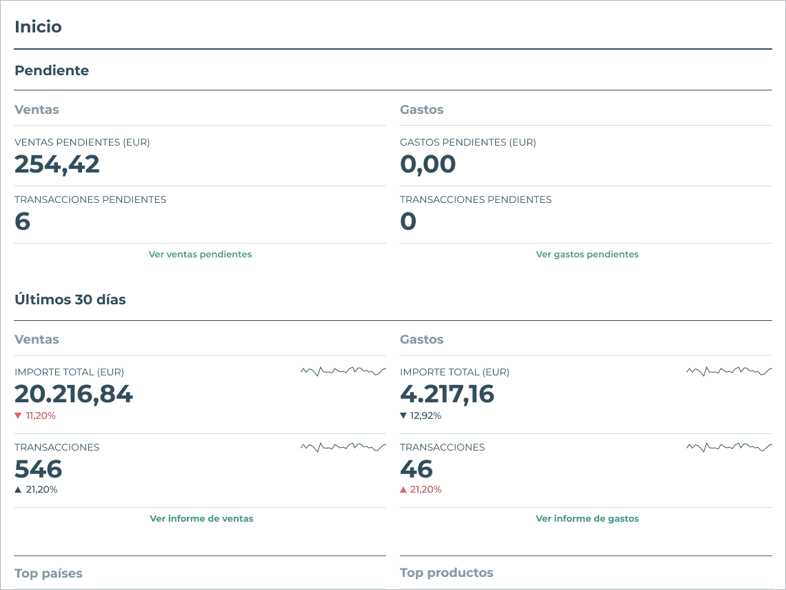Screen dimensions: 786x590
Task: Click the Últimos 30 días heading
Action: pos(70,299)
